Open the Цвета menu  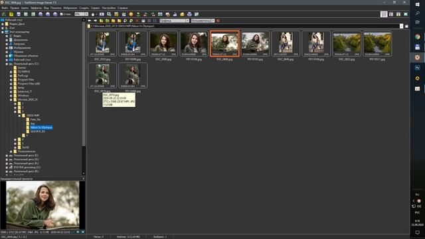25,8
